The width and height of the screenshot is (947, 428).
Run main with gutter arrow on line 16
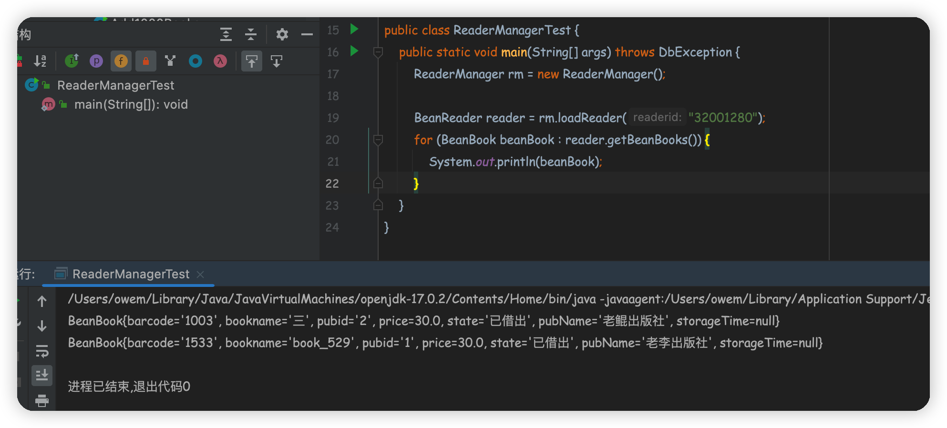[x=354, y=51]
